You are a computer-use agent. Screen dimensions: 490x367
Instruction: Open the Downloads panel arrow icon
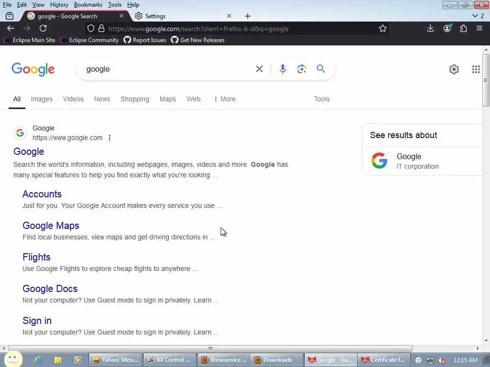click(x=430, y=28)
